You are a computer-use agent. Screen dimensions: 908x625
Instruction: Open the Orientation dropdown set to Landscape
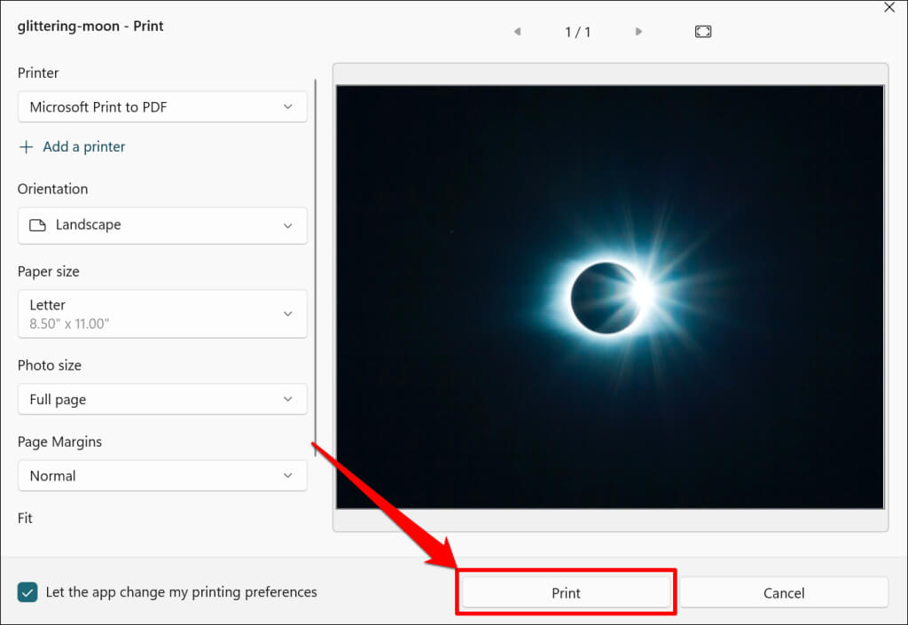click(x=162, y=225)
